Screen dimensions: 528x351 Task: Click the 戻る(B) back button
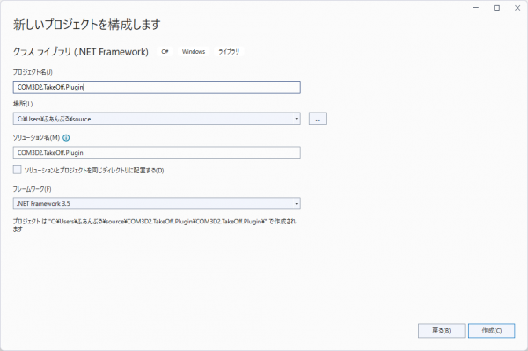coord(442,331)
